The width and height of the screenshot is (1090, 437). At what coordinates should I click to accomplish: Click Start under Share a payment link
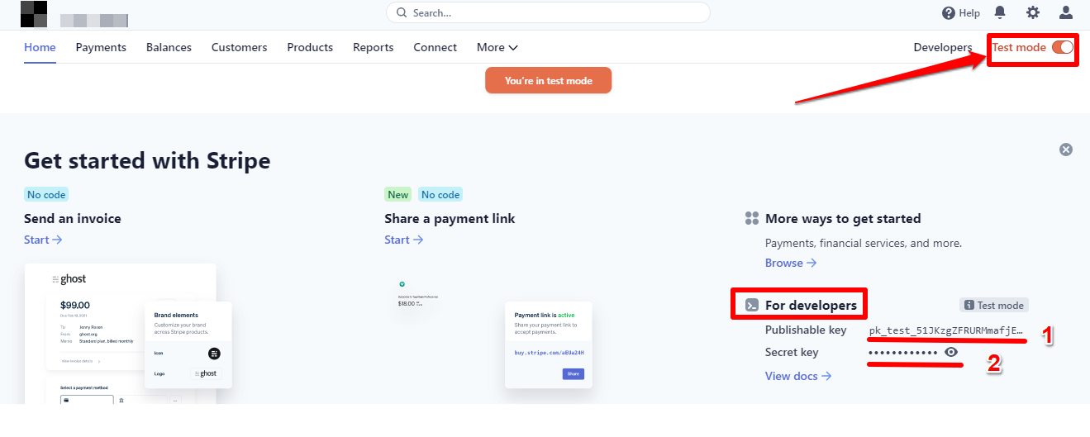[403, 240]
